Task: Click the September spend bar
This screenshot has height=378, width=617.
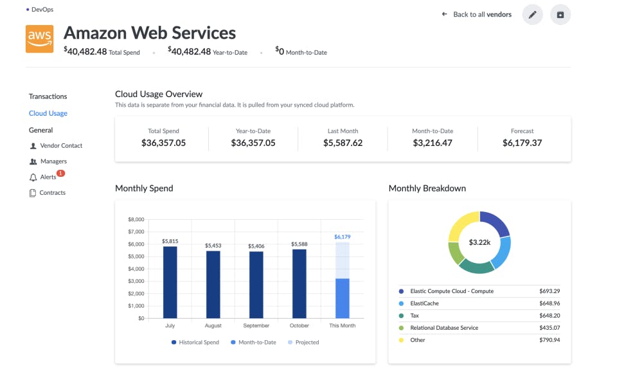Action: tap(256, 285)
